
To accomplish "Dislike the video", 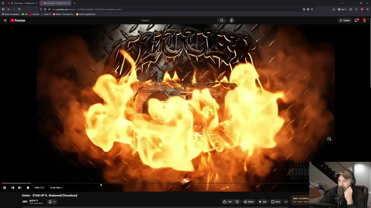I will [237, 202].
